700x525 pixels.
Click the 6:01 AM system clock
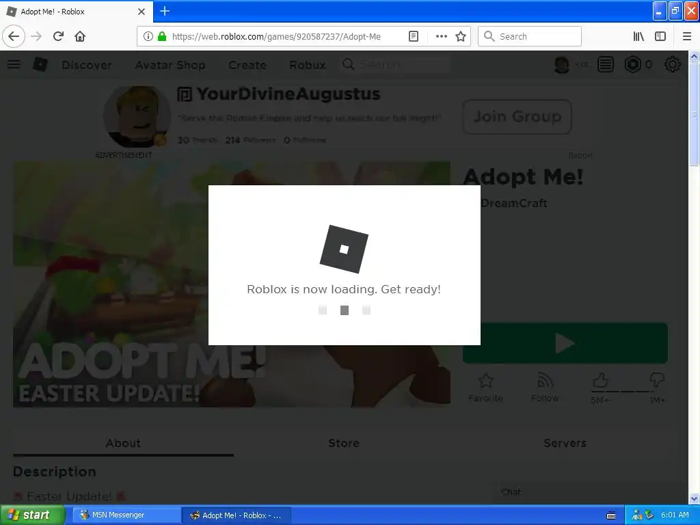click(x=675, y=515)
